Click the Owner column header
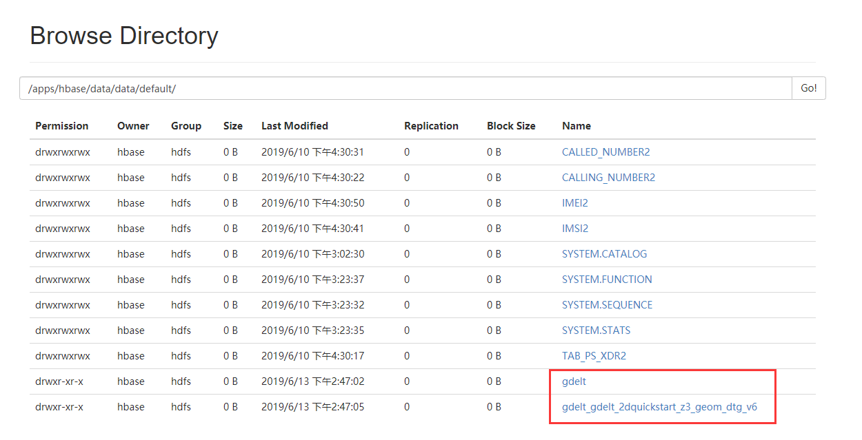 point(133,126)
